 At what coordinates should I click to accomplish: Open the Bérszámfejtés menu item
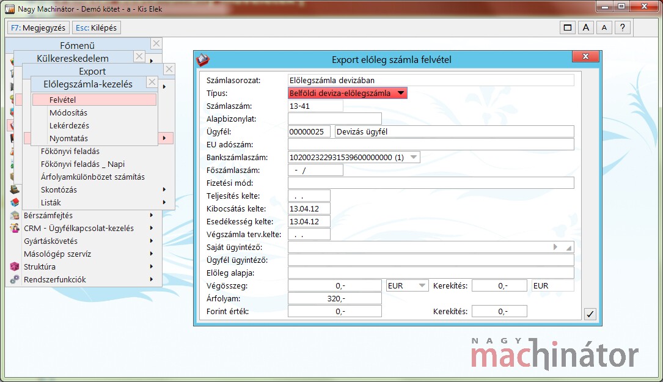(48, 215)
